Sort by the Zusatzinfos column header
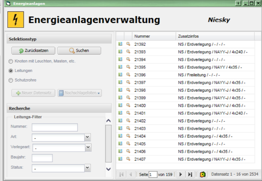The image size is (262, 181). point(215,36)
